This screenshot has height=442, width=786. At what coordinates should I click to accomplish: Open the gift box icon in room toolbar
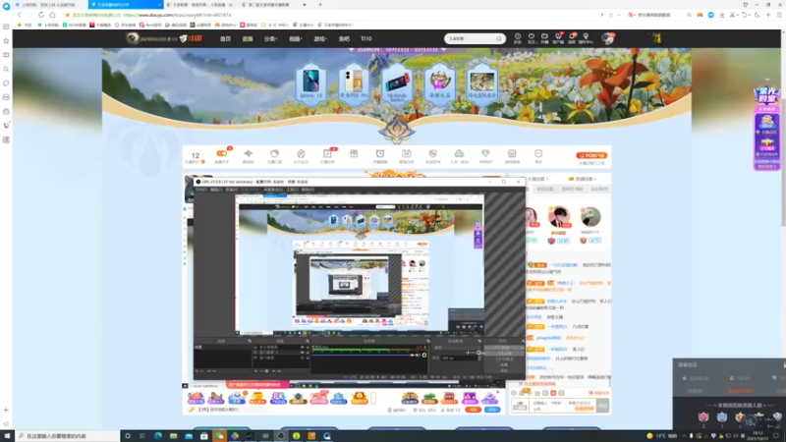[x=354, y=154]
